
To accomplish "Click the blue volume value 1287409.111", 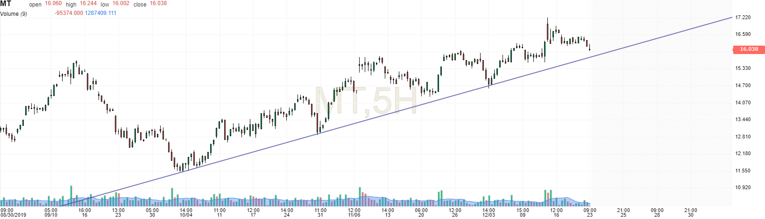I will click(100, 13).
